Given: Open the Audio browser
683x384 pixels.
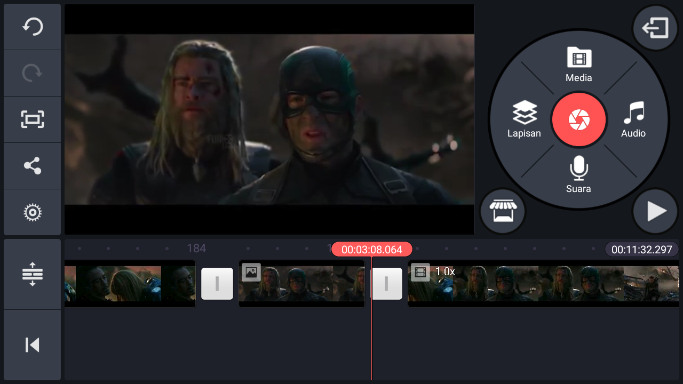Looking at the screenshot, I should 633,119.
